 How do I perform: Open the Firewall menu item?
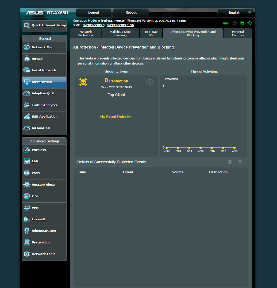pyautogui.click(x=44, y=219)
